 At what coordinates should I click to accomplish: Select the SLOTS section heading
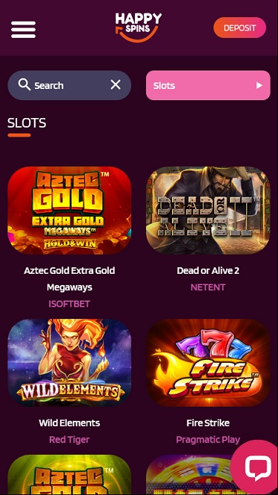(x=27, y=123)
